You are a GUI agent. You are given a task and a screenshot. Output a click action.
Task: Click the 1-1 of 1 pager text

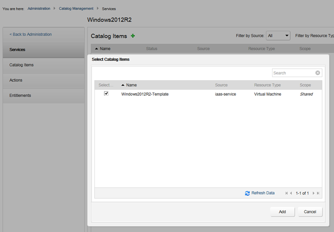pyautogui.click(x=302, y=193)
